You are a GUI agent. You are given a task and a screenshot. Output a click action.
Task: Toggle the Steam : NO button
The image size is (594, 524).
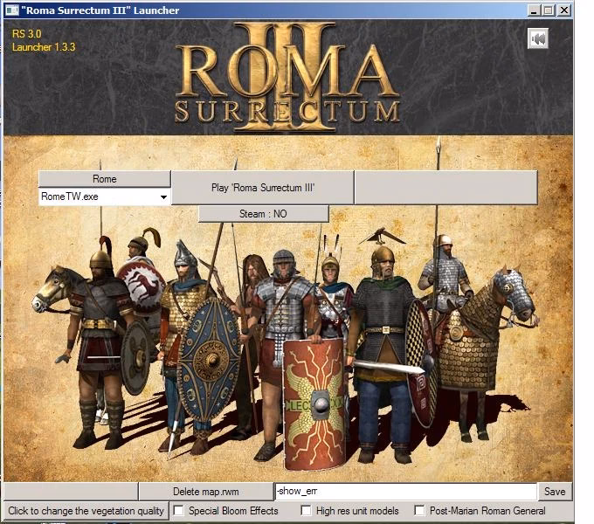tap(263, 214)
